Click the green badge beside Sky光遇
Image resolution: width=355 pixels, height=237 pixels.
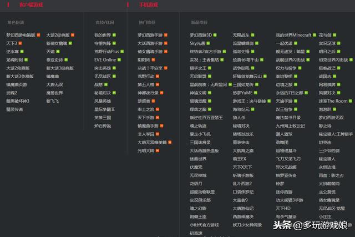point(208,43)
